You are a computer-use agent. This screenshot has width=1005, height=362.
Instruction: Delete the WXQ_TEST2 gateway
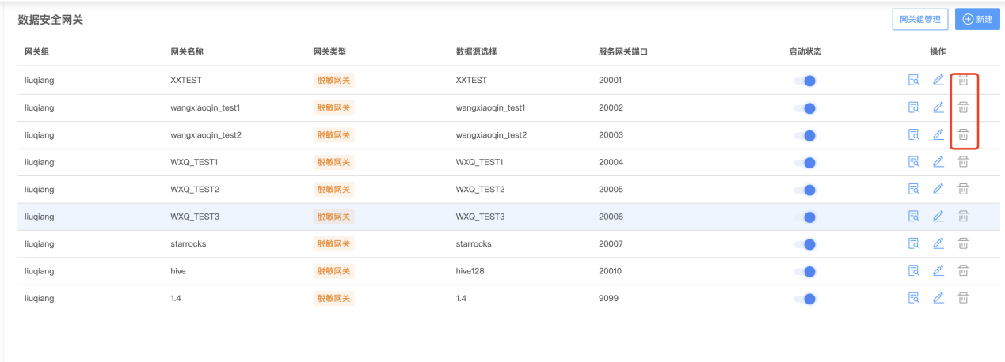(x=963, y=189)
